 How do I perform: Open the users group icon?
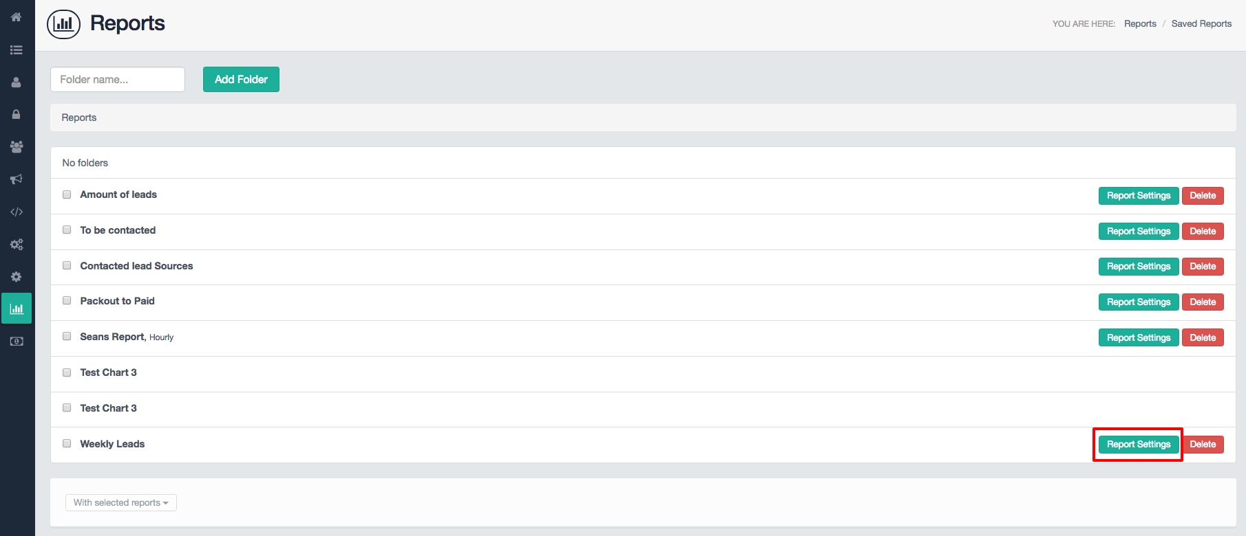pyautogui.click(x=16, y=146)
